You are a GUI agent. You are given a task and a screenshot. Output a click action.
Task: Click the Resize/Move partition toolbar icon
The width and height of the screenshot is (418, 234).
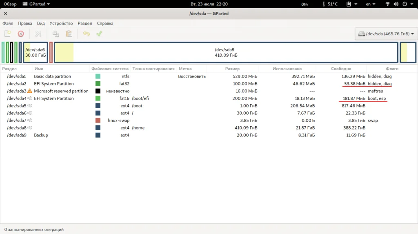click(x=38, y=34)
